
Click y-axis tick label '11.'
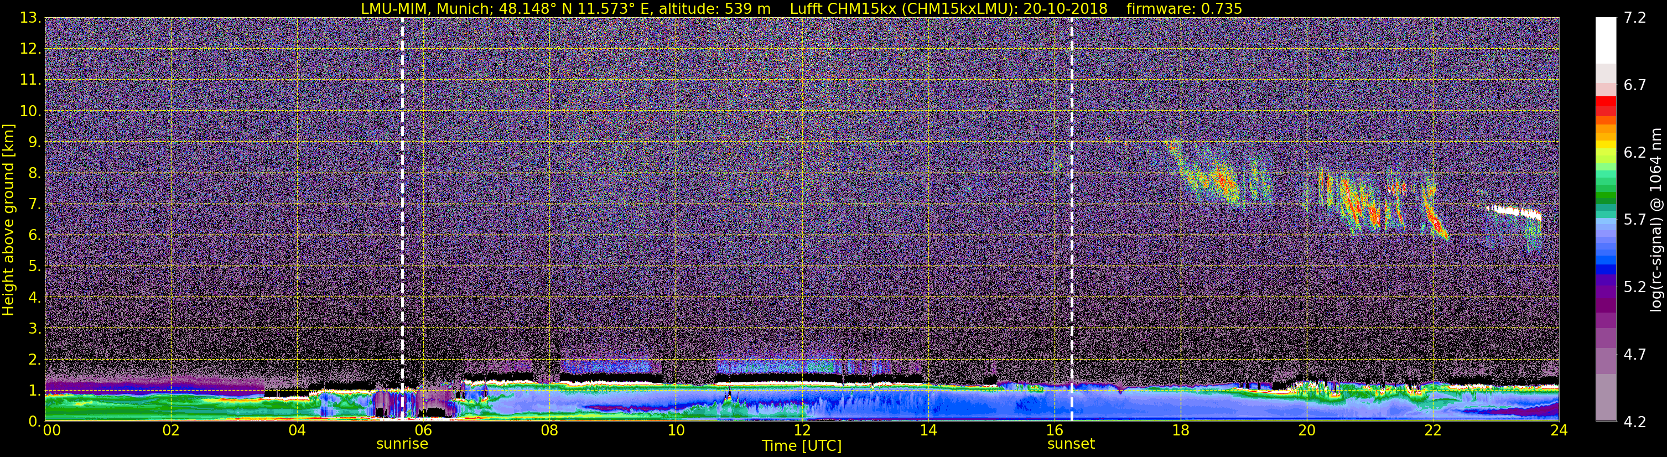pyautogui.click(x=30, y=80)
